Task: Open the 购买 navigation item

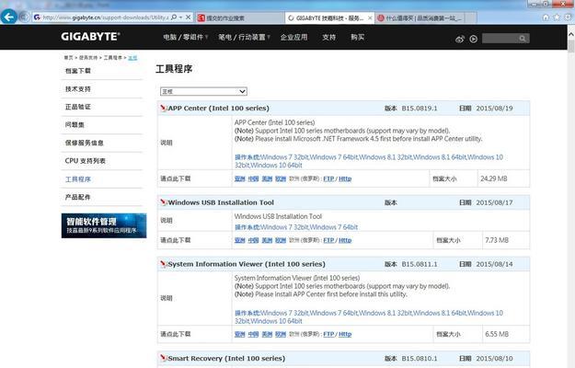Action: [x=357, y=37]
